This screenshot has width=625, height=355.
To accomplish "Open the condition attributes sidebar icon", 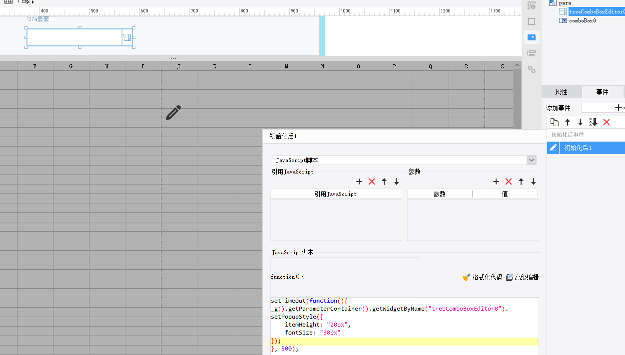I will 532,53.
